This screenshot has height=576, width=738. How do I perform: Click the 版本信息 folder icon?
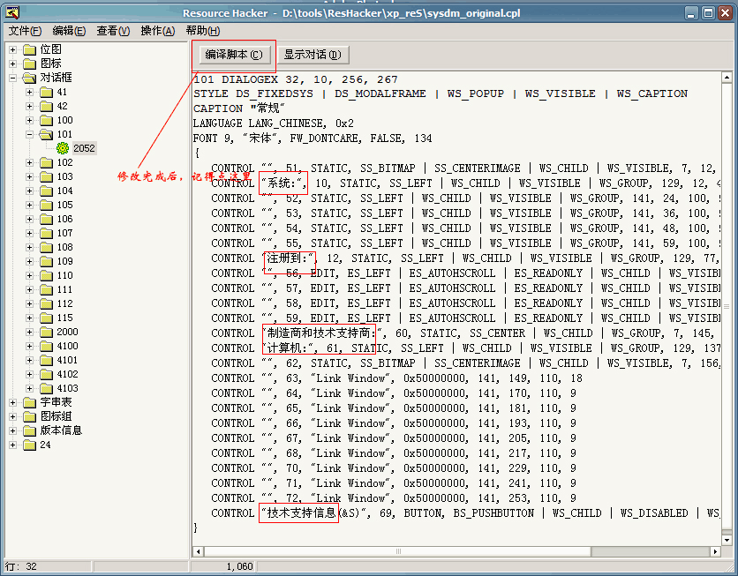point(30,430)
